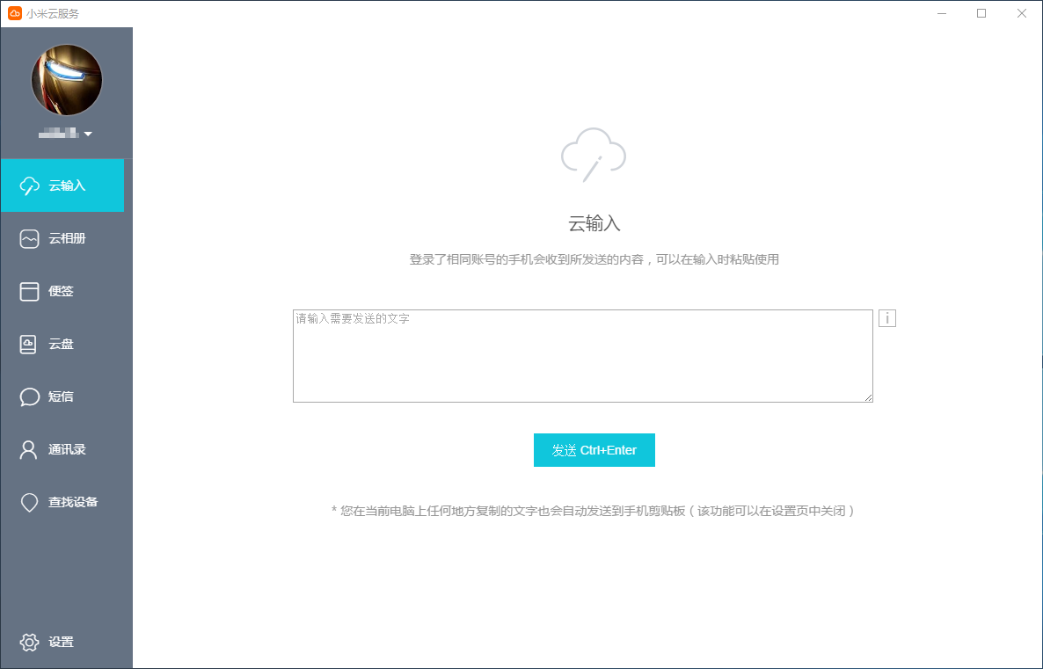
Task: Focus the 请输入需要发送的文字 text box
Action: tap(583, 356)
